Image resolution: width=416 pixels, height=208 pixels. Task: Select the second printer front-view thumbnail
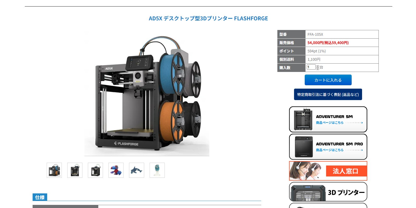coord(75,170)
